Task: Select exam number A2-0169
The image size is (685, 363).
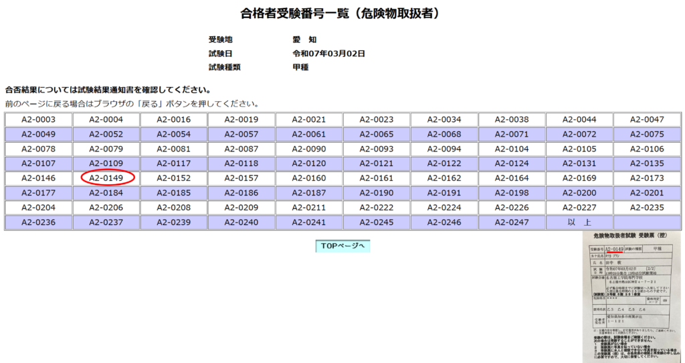Action: click(579, 178)
